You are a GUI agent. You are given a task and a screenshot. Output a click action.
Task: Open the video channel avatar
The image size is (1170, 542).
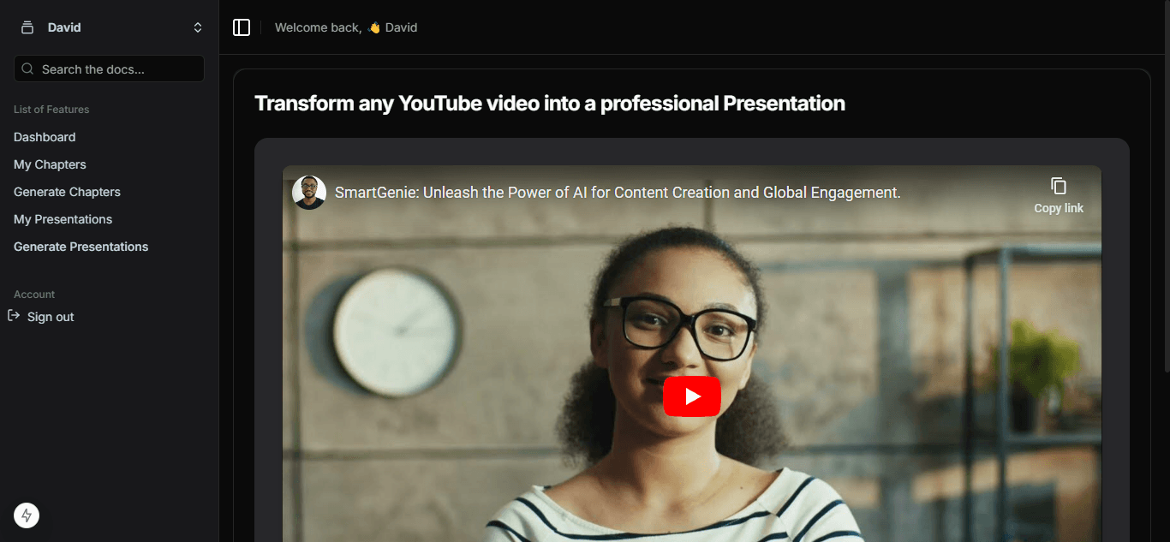click(x=309, y=193)
